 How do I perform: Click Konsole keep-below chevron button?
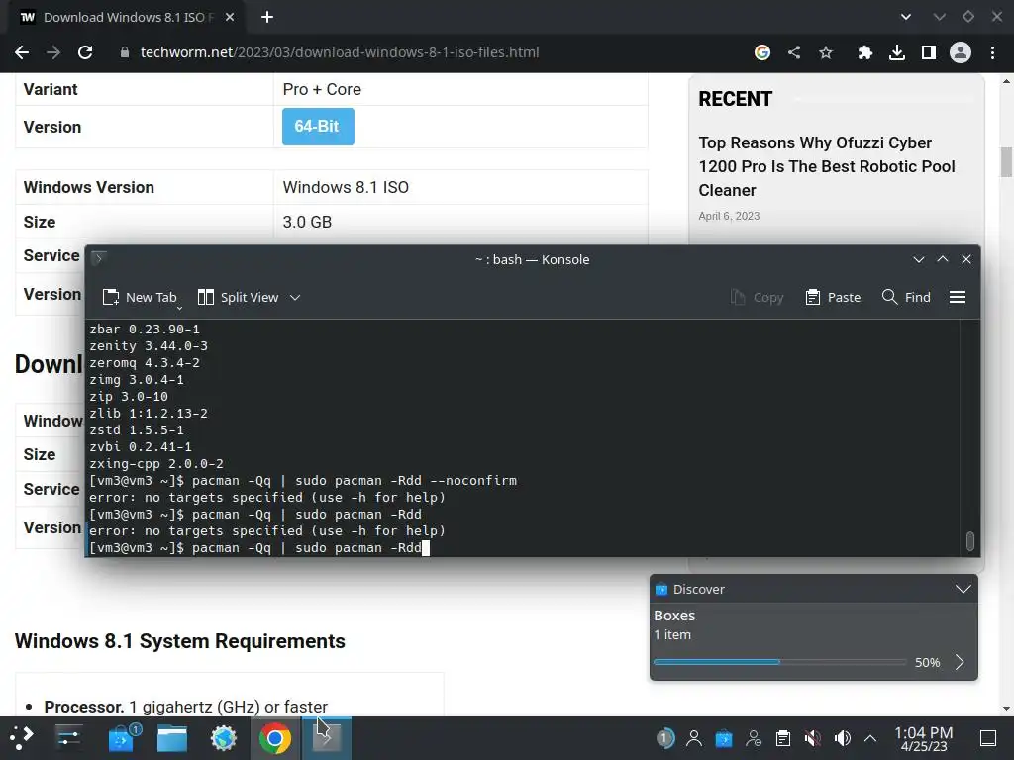(x=918, y=259)
